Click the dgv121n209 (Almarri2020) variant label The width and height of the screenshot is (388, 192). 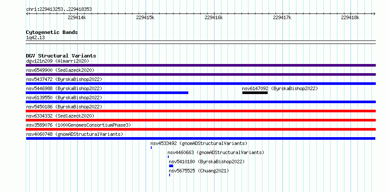[58, 61]
